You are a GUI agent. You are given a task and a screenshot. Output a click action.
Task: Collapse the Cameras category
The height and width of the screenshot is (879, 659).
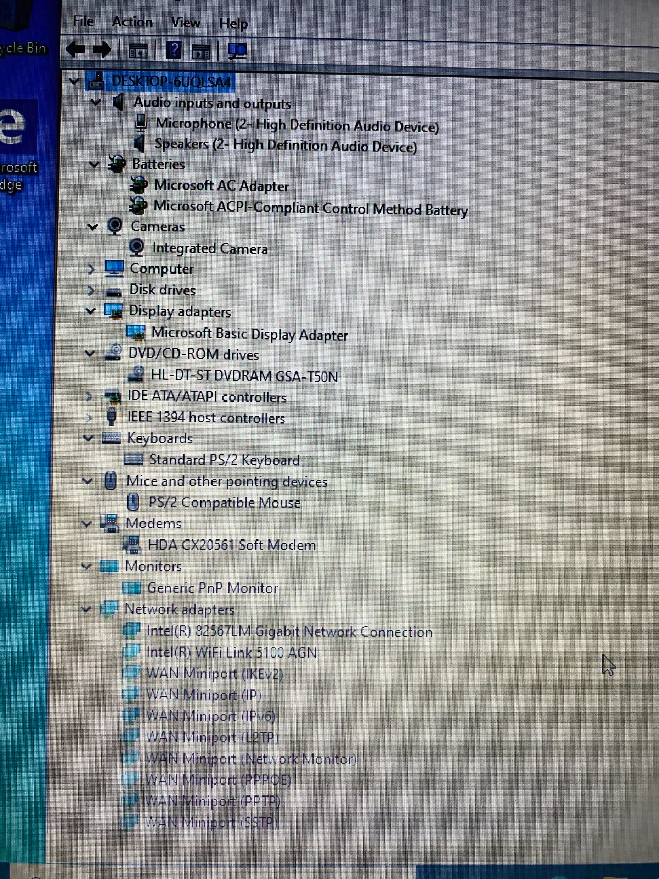click(93, 226)
